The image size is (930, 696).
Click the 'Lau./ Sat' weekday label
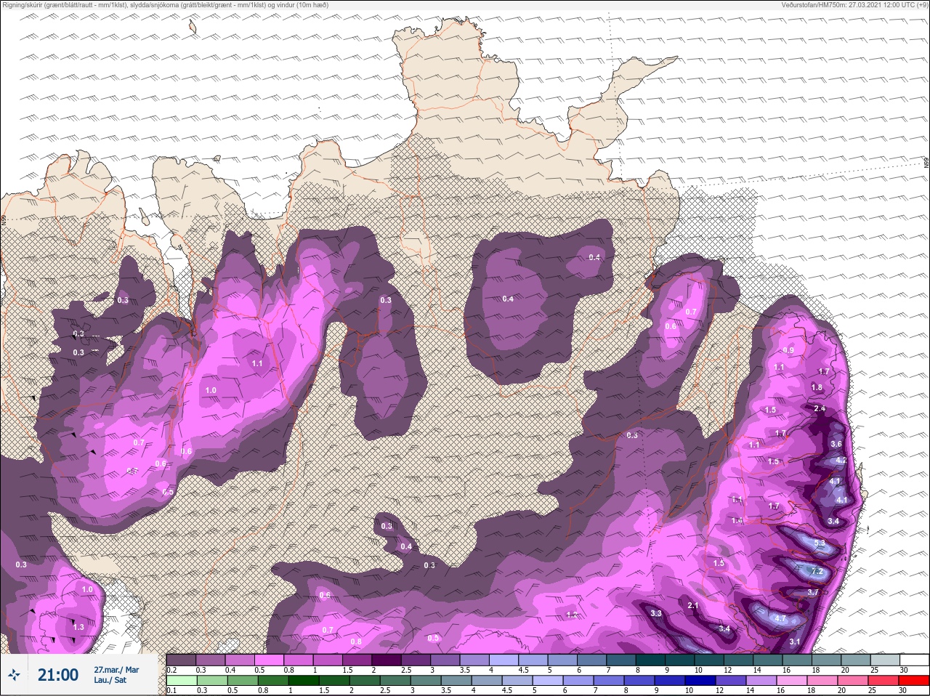click(x=110, y=681)
